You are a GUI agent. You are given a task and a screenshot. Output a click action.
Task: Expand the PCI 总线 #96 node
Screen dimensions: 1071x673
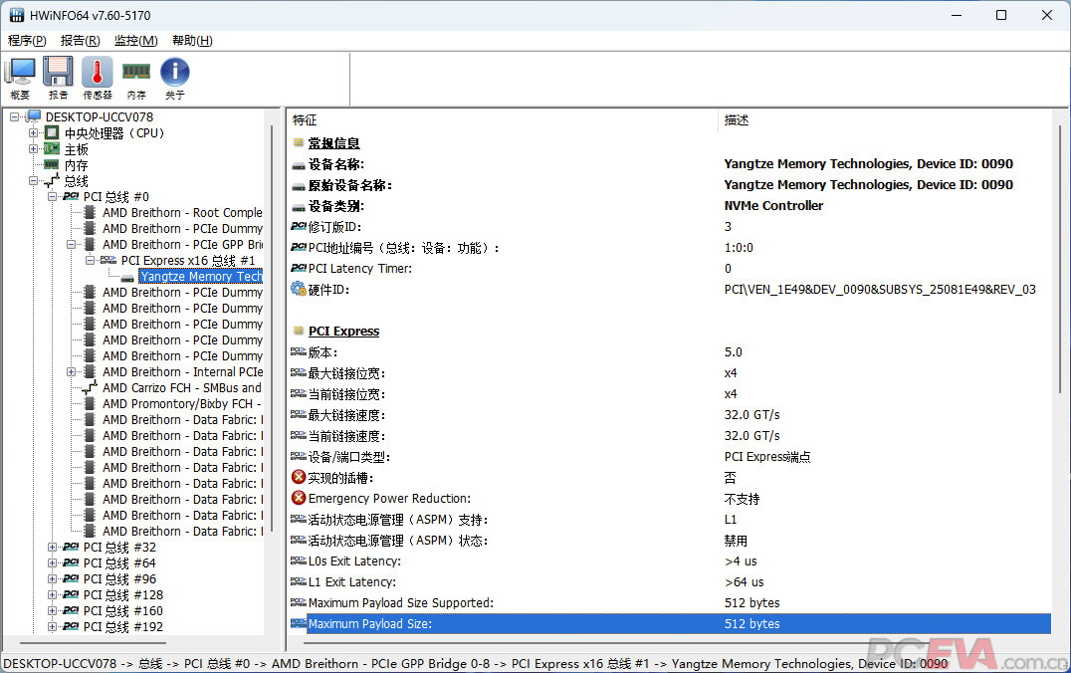point(52,578)
